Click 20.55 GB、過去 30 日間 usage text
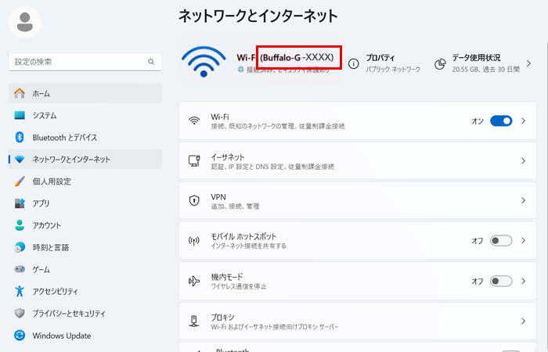The width and height of the screenshot is (548, 352). (486, 69)
